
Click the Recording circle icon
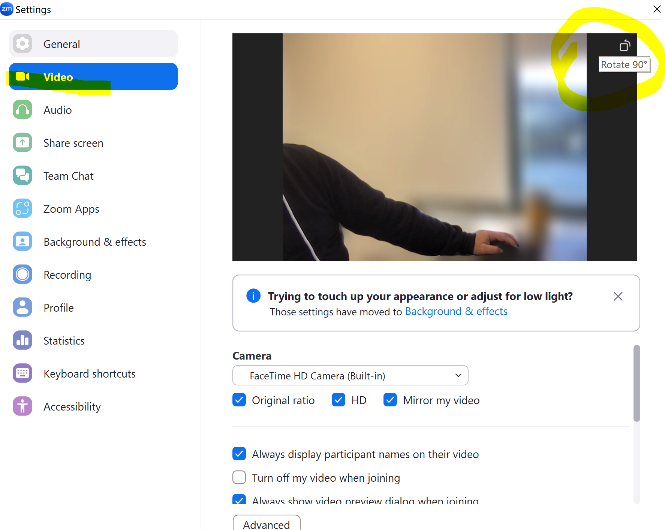tap(22, 275)
